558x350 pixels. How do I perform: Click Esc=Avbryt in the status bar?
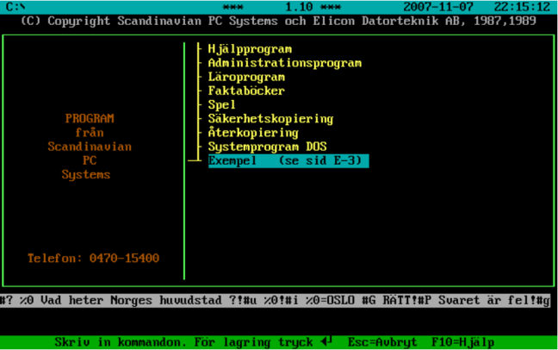point(381,342)
